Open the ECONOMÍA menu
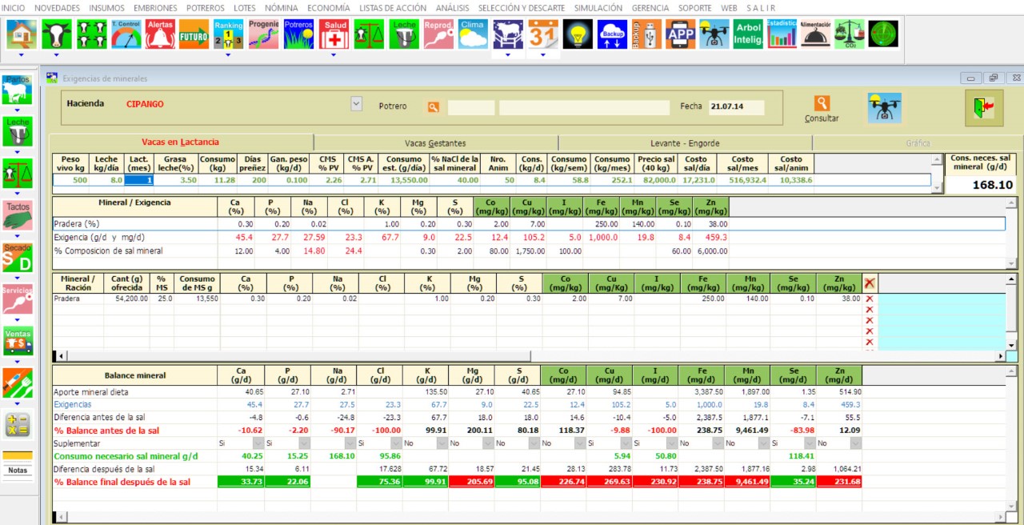The height and width of the screenshot is (525, 1024). 328,7
